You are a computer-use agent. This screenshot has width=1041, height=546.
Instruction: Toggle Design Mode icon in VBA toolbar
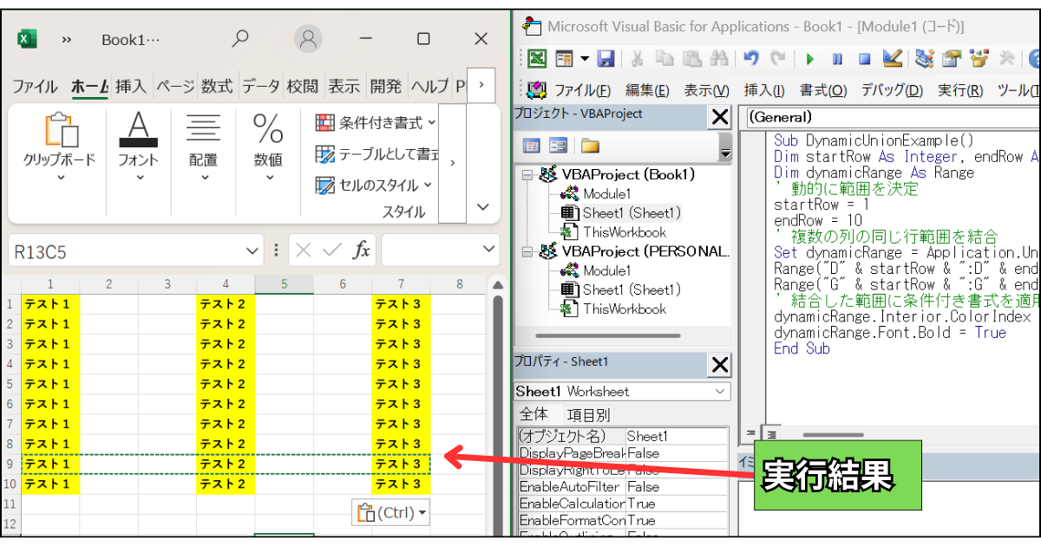tap(892, 59)
